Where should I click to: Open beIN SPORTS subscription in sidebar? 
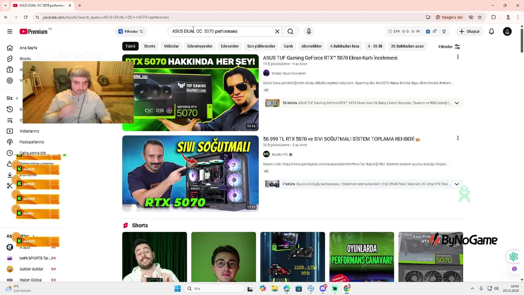(x=35, y=258)
